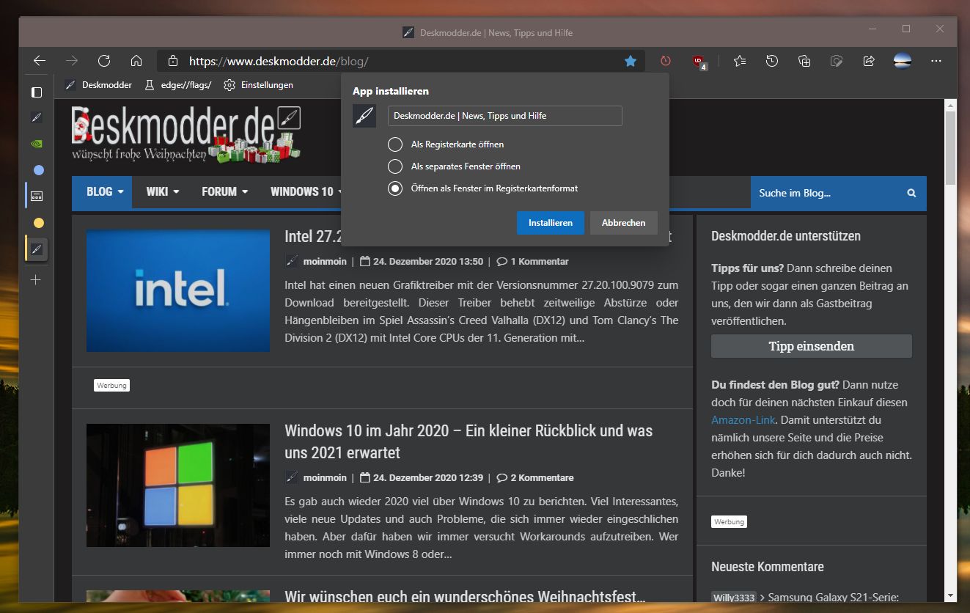Select 'Als separates Fenster öffnen' option
The width and height of the screenshot is (970, 613).
tap(395, 166)
